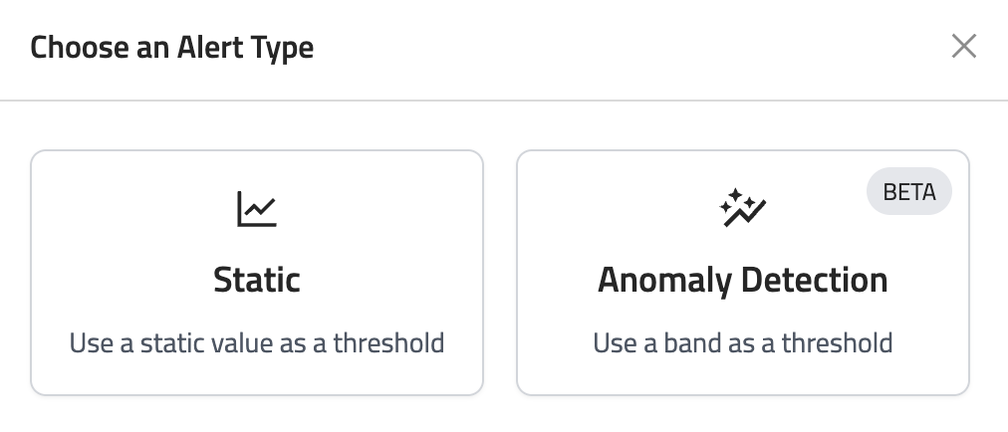1008x432 pixels.
Task: Close the Choose an Alert Type dialog
Action: 963,47
